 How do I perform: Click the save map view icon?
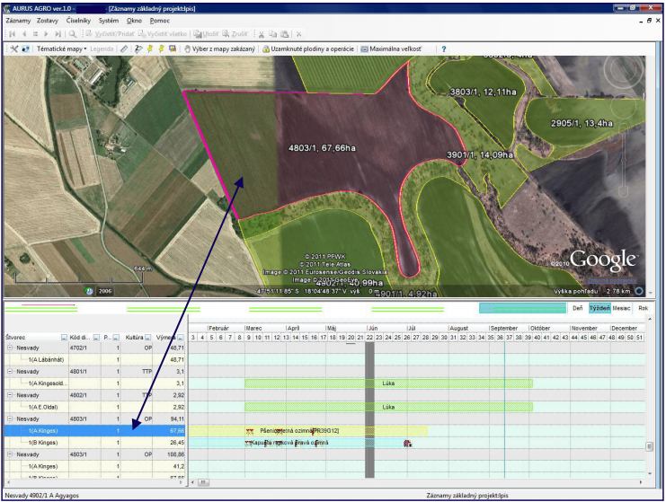click(x=173, y=48)
